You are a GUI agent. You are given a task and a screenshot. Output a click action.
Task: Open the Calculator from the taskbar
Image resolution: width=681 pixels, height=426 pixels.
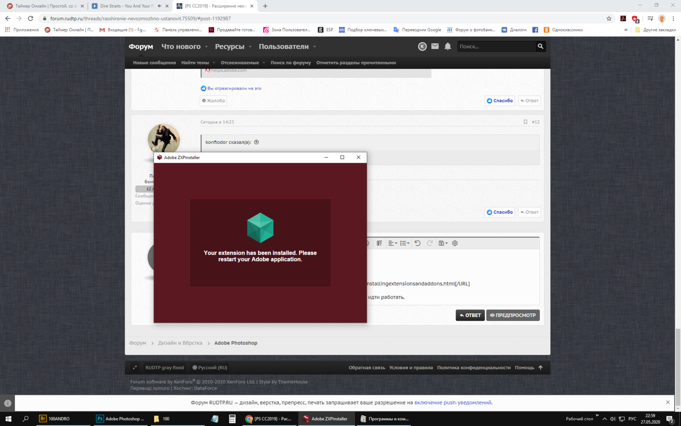click(232, 419)
